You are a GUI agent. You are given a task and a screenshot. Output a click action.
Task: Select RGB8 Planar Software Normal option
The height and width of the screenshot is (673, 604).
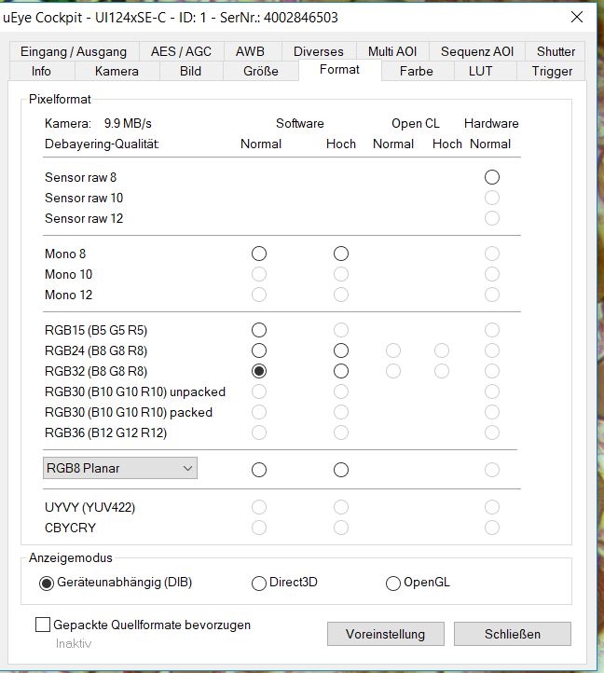(259, 469)
